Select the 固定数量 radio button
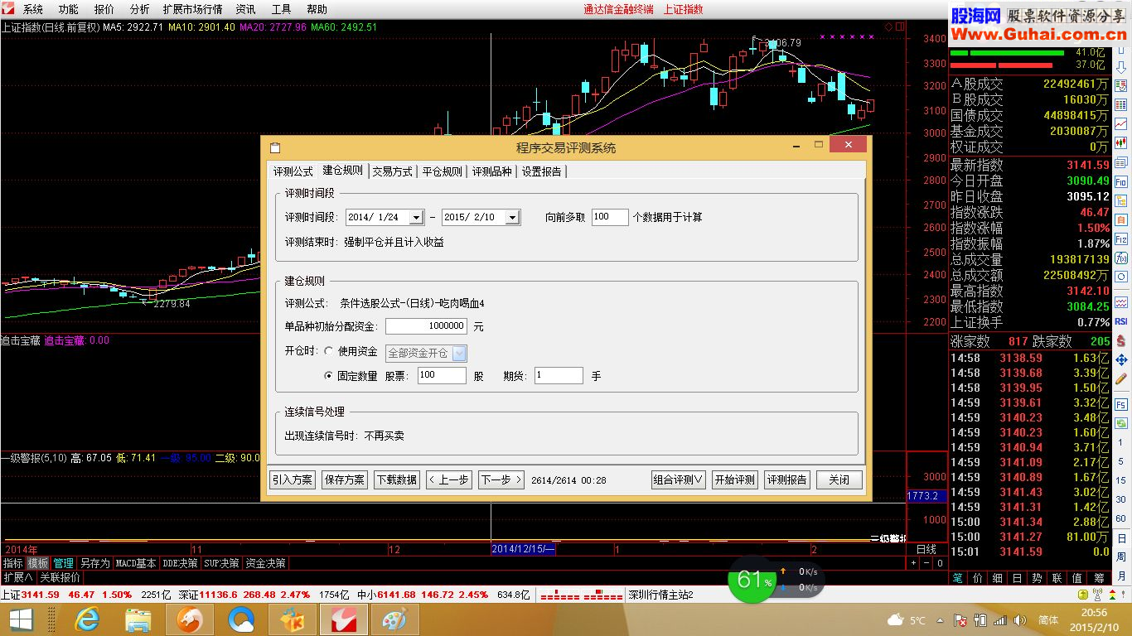The image size is (1132, 636). [x=329, y=376]
